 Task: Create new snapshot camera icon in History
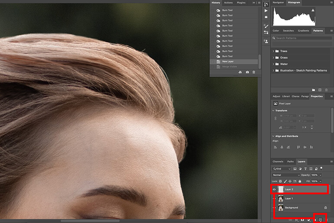click(247, 72)
